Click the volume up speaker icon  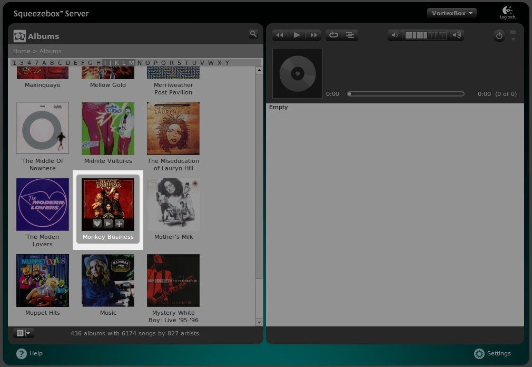[457, 35]
